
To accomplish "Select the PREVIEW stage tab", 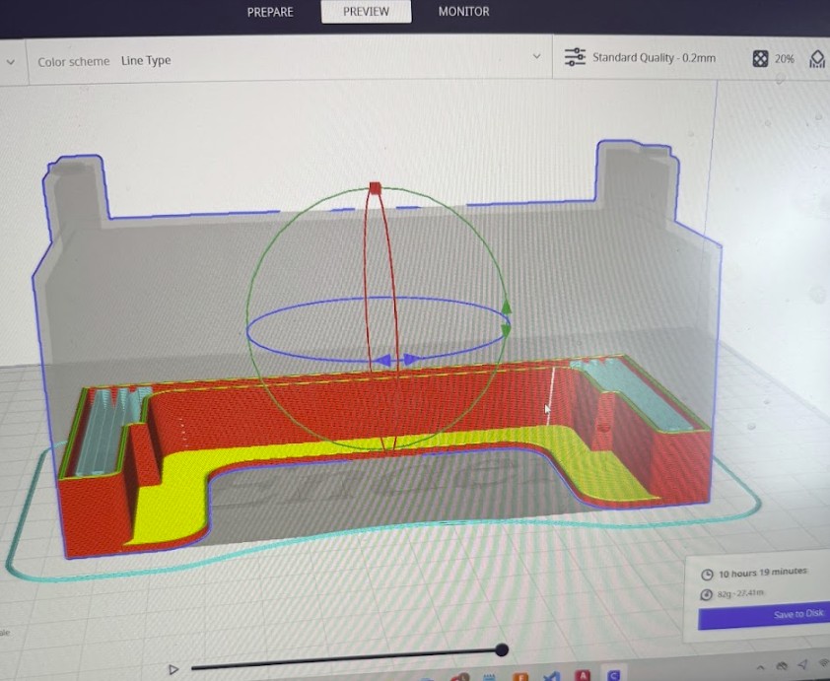I will (x=366, y=12).
